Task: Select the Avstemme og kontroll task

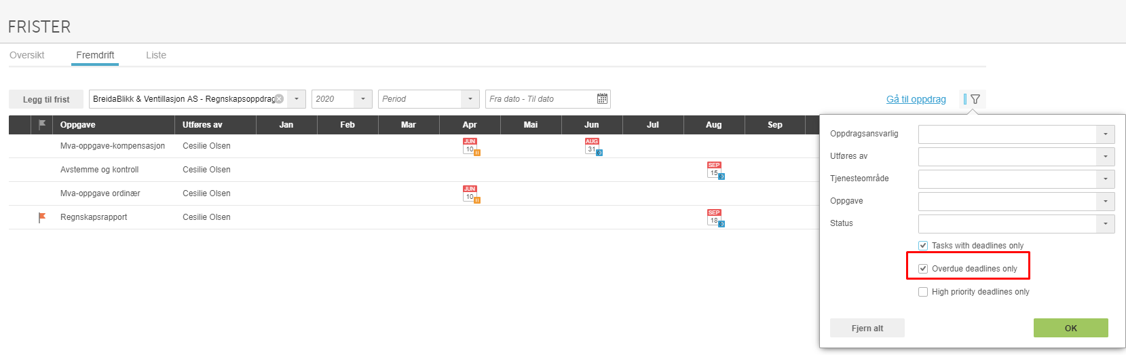Action: [x=100, y=170]
